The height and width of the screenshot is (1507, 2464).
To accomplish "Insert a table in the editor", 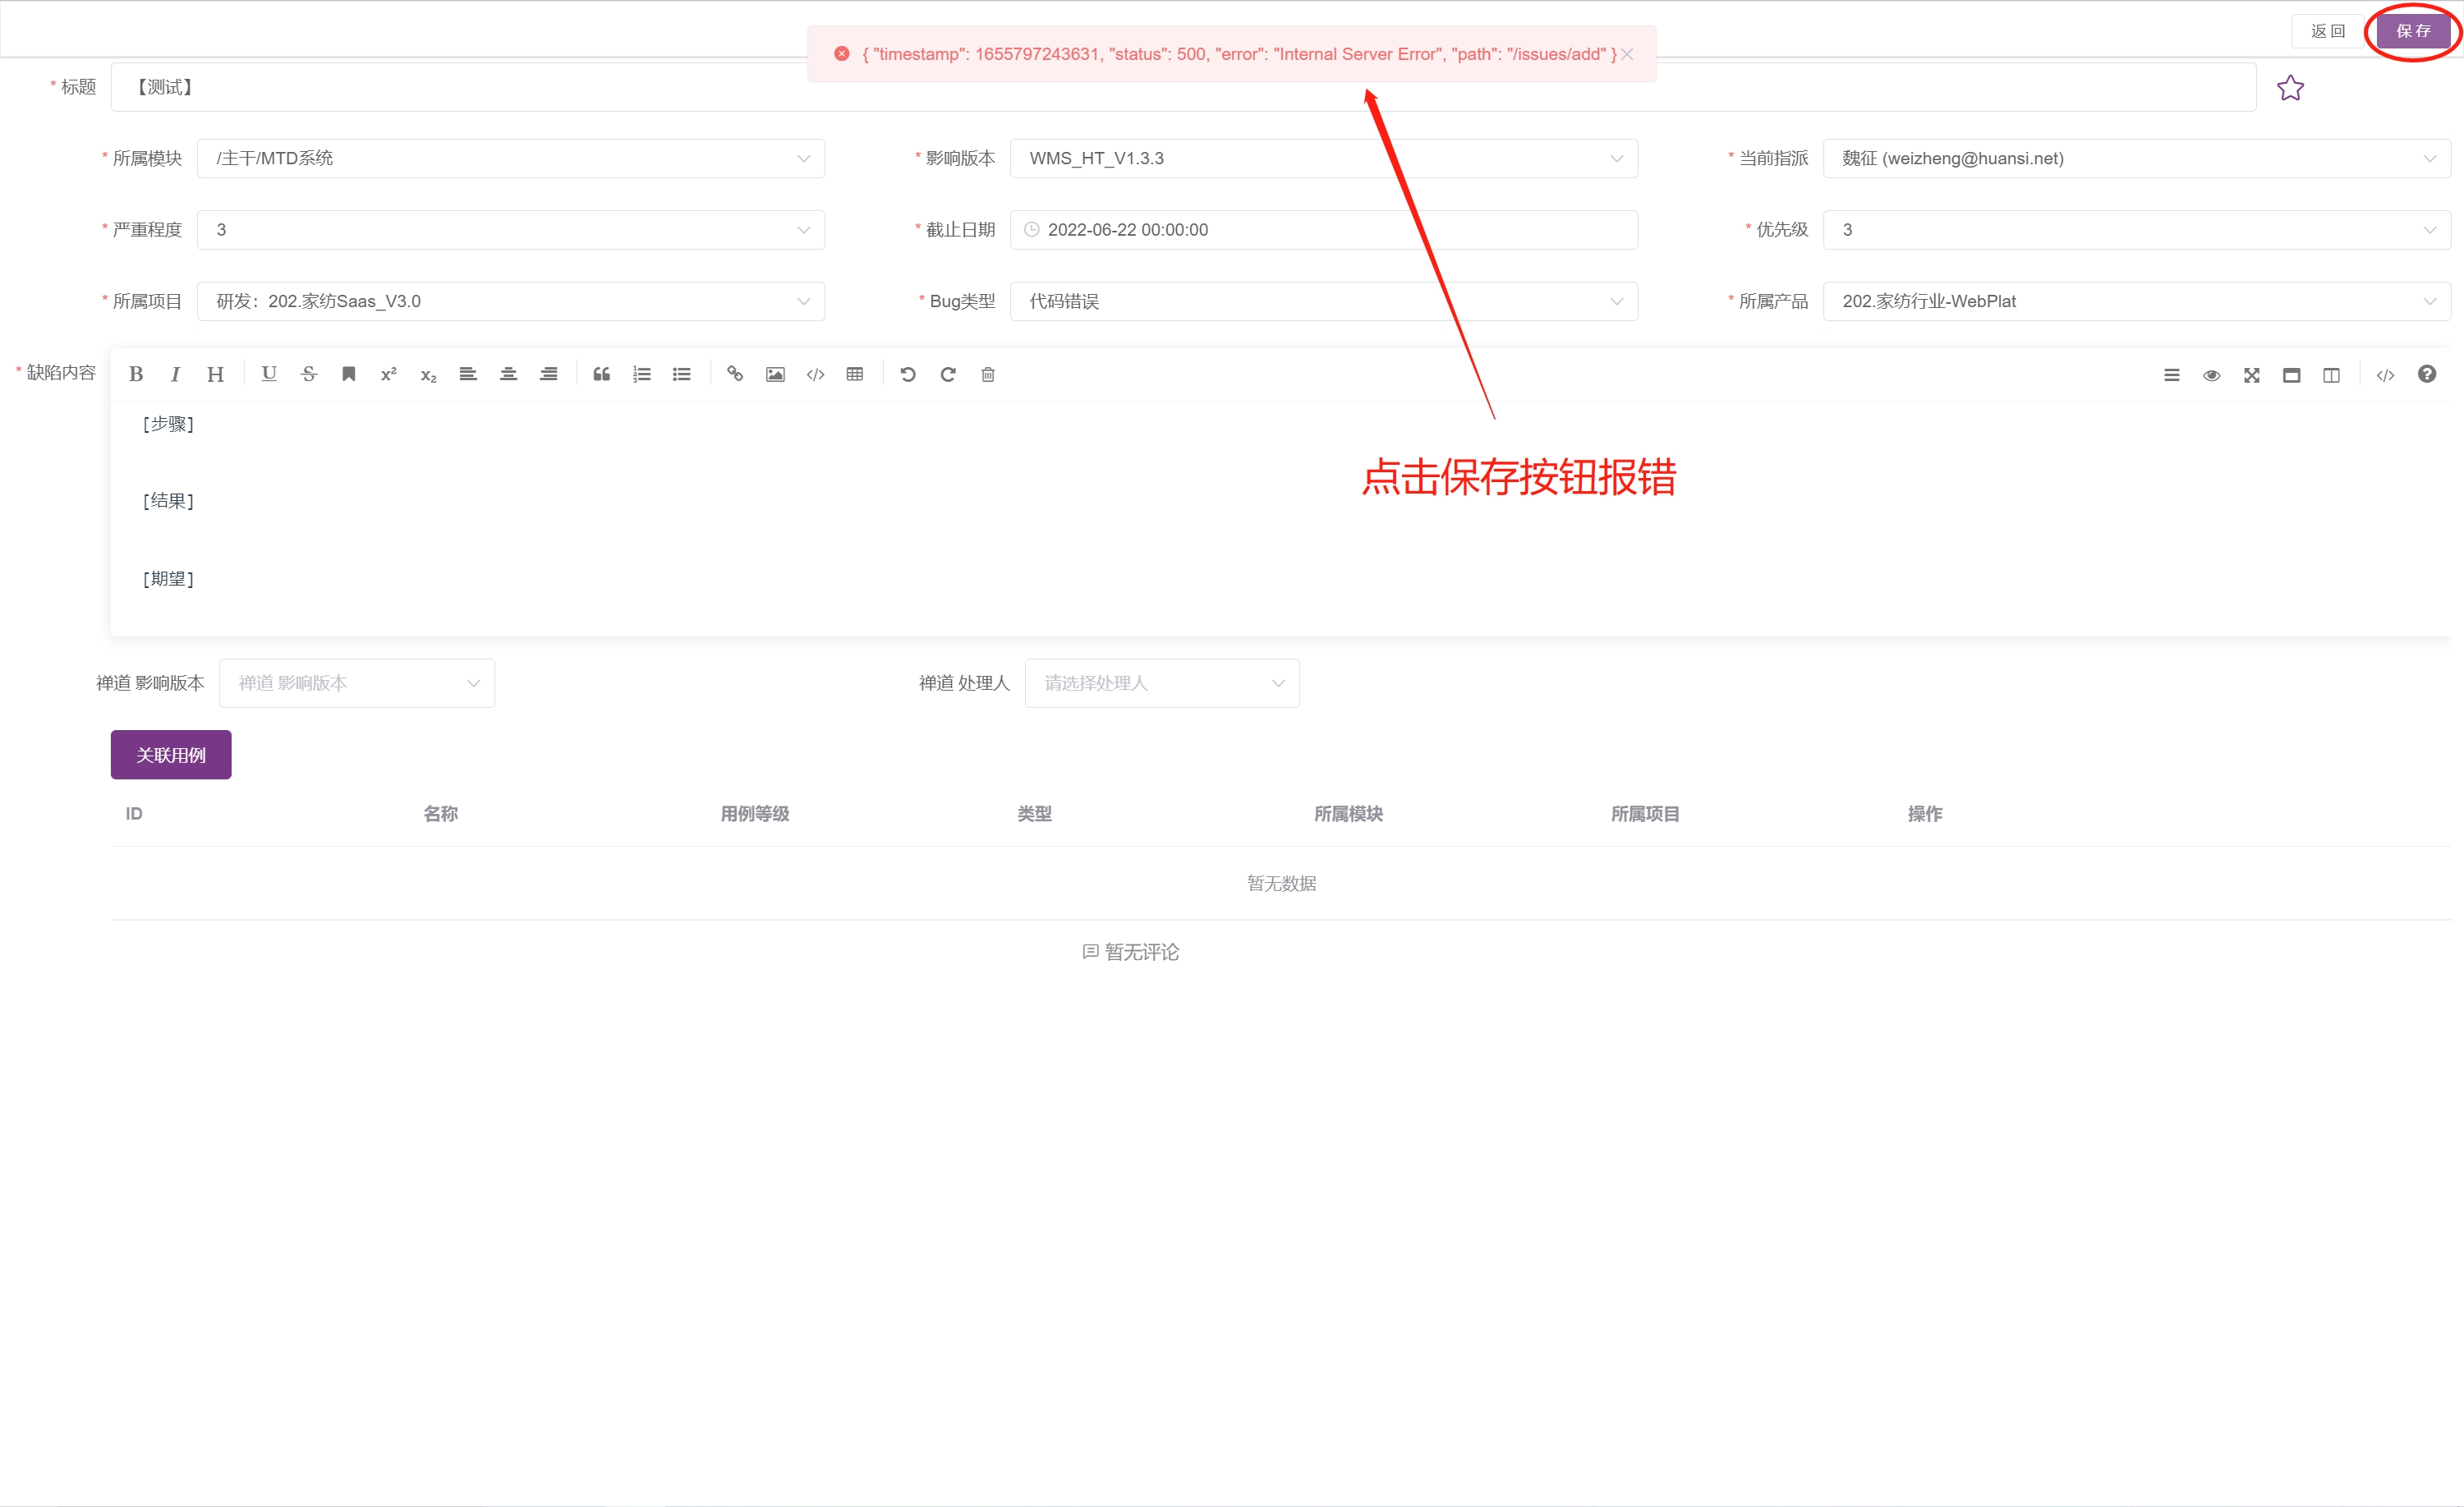I will point(855,374).
